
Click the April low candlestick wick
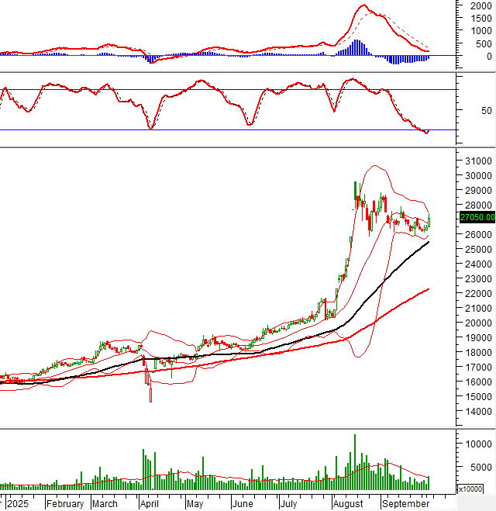pyautogui.click(x=150, y=395)
